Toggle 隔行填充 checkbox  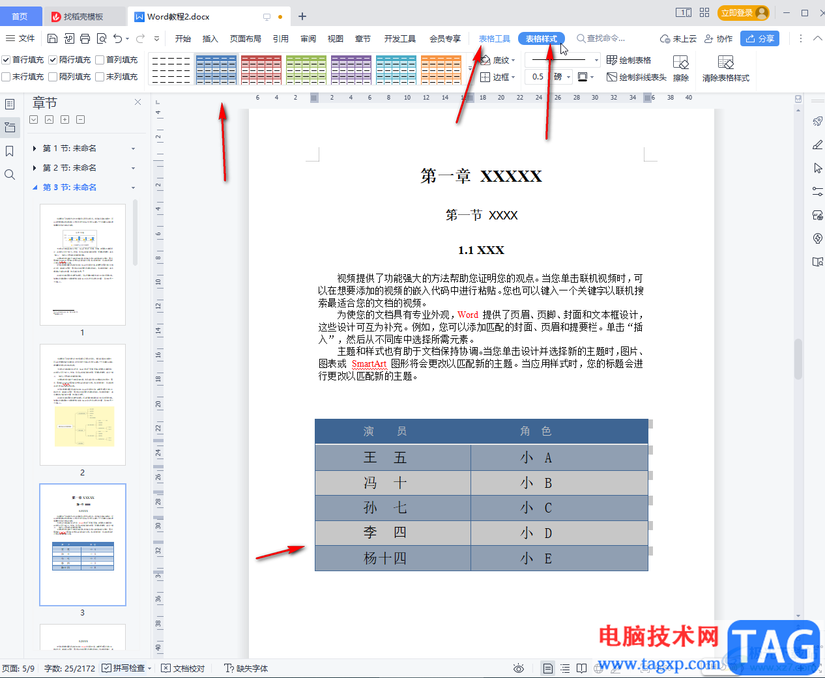(x=53, y=60)
